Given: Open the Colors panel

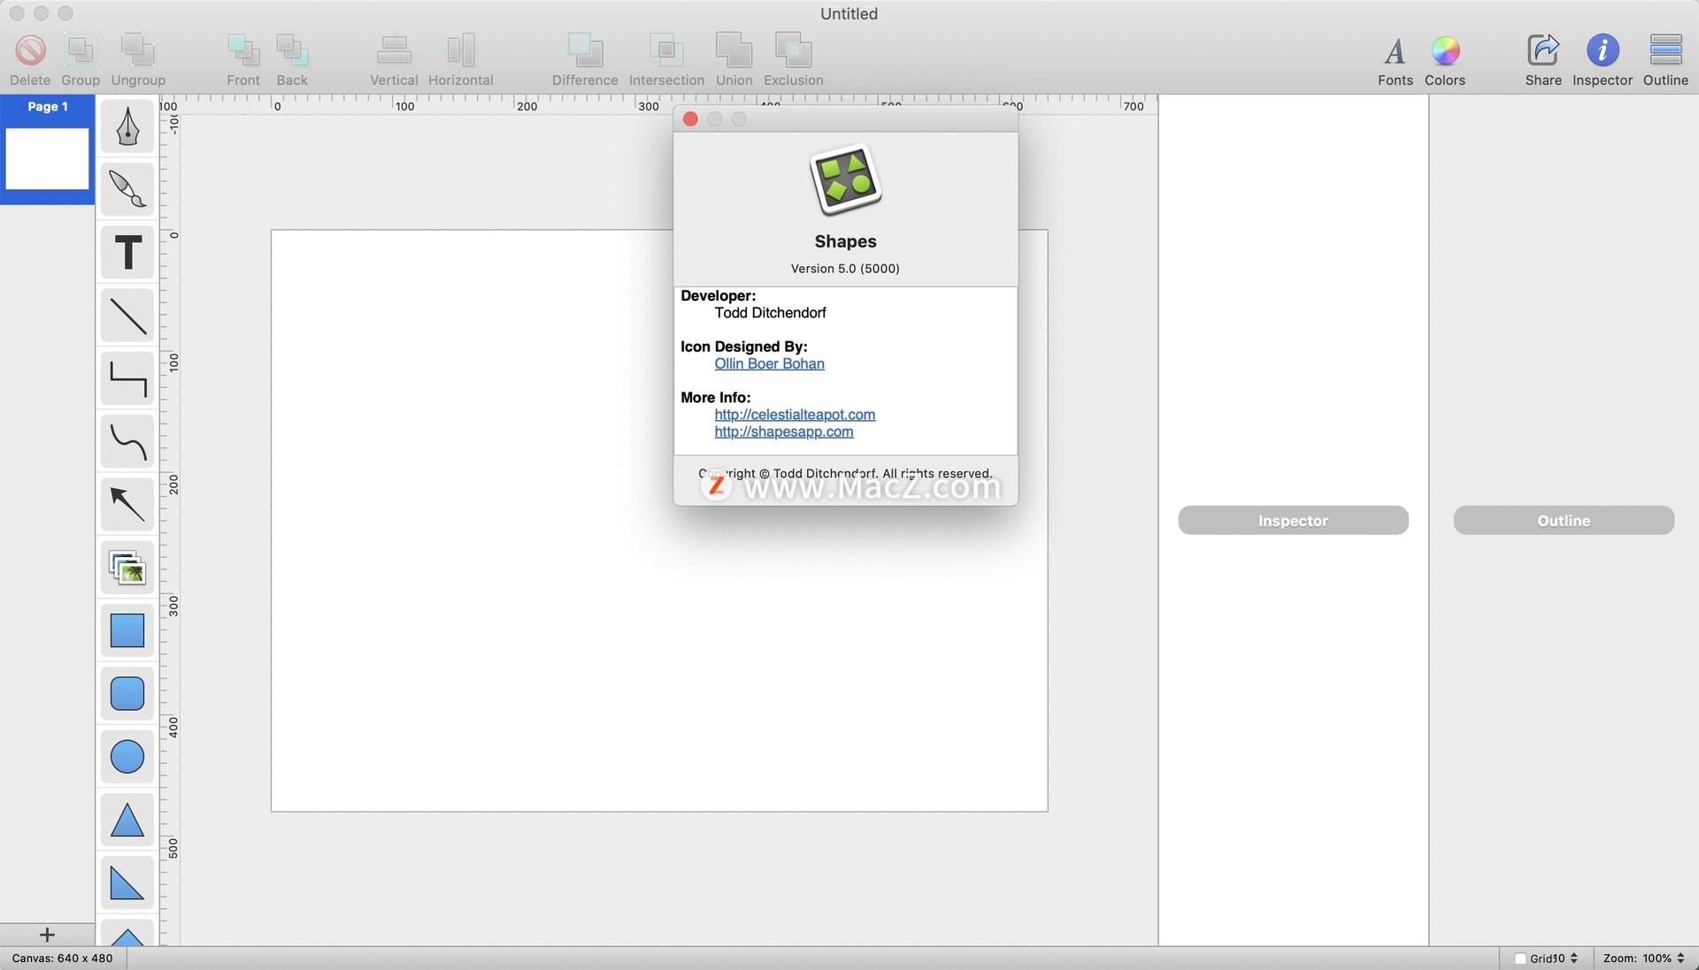Looking at the screenshot, I should click(1445, 51).
